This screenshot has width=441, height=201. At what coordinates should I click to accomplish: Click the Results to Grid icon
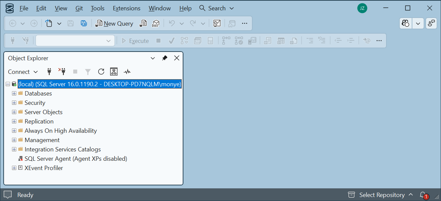point(281,41)
